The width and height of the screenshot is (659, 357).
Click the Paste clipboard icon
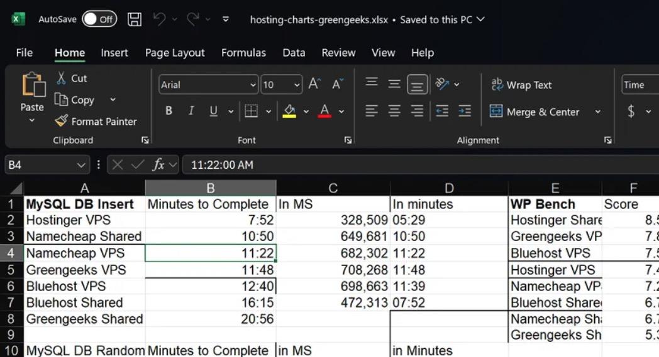(33, 84)
